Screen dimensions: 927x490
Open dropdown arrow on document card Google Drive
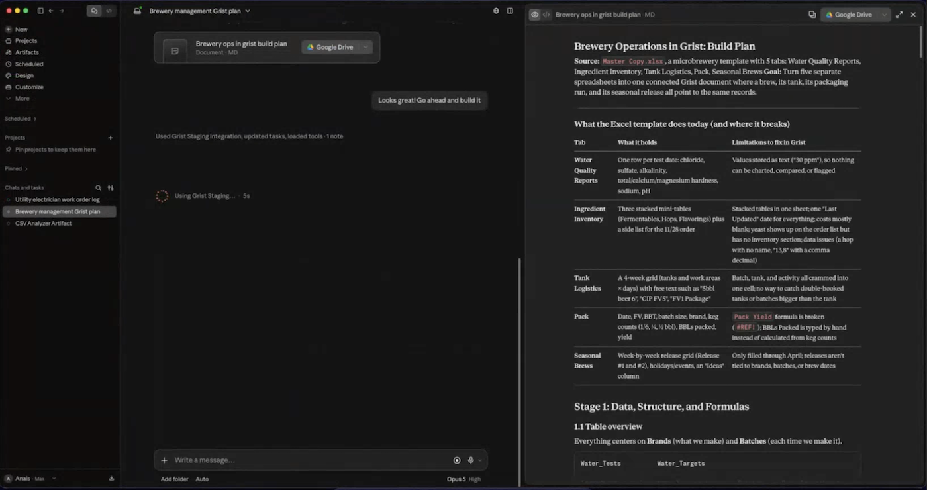[x=366, y=47]
